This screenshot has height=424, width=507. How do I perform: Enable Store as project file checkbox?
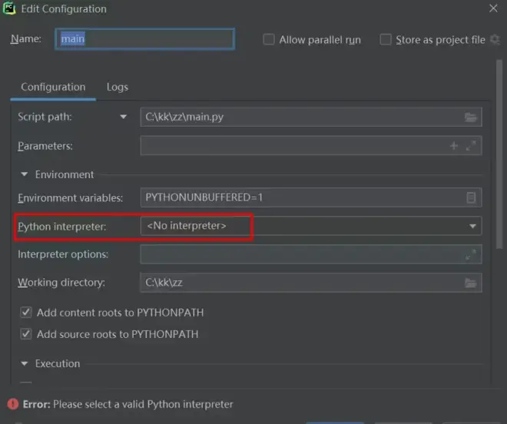pos(386,39)
